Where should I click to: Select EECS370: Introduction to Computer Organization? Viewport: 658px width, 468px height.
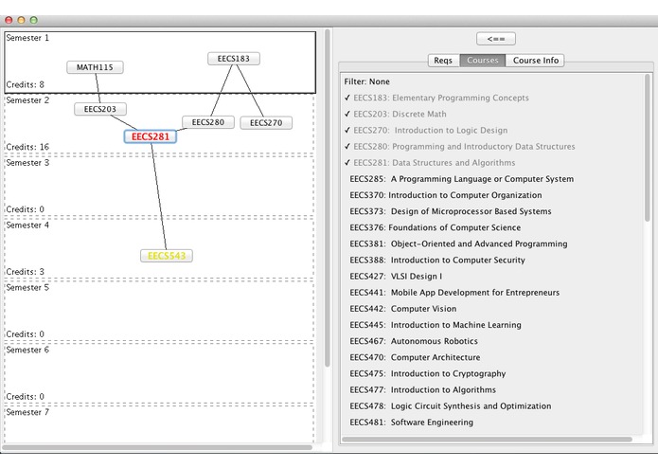(446, 195)
